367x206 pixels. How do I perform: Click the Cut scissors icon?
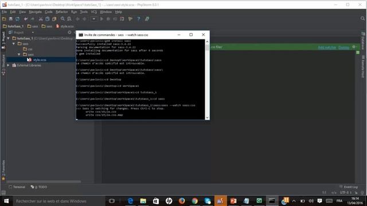[x=41, y=19]
